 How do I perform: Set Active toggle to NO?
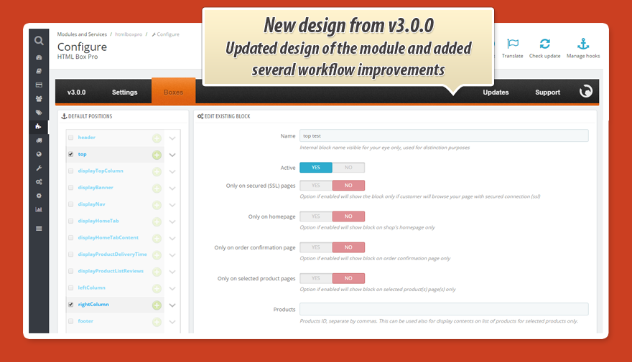point(348,168)
